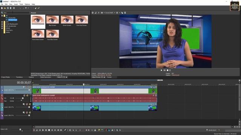Mute the red audio track
The height and width of the screenshot is (135, 241).
coord(24,95)
